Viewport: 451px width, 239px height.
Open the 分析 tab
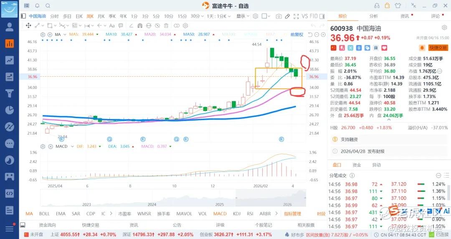click(374, 16)
